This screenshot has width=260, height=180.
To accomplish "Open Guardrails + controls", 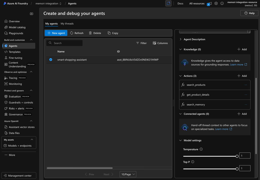I will click(19, 102).
